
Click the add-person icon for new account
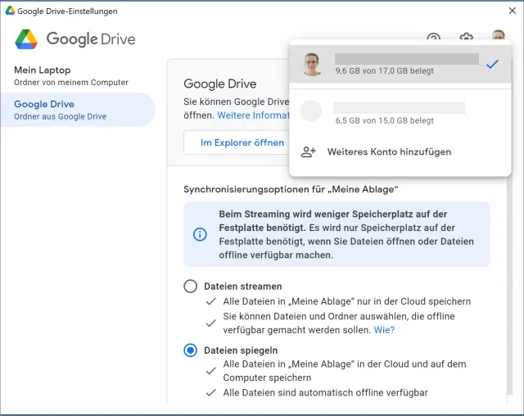[309, 151]
